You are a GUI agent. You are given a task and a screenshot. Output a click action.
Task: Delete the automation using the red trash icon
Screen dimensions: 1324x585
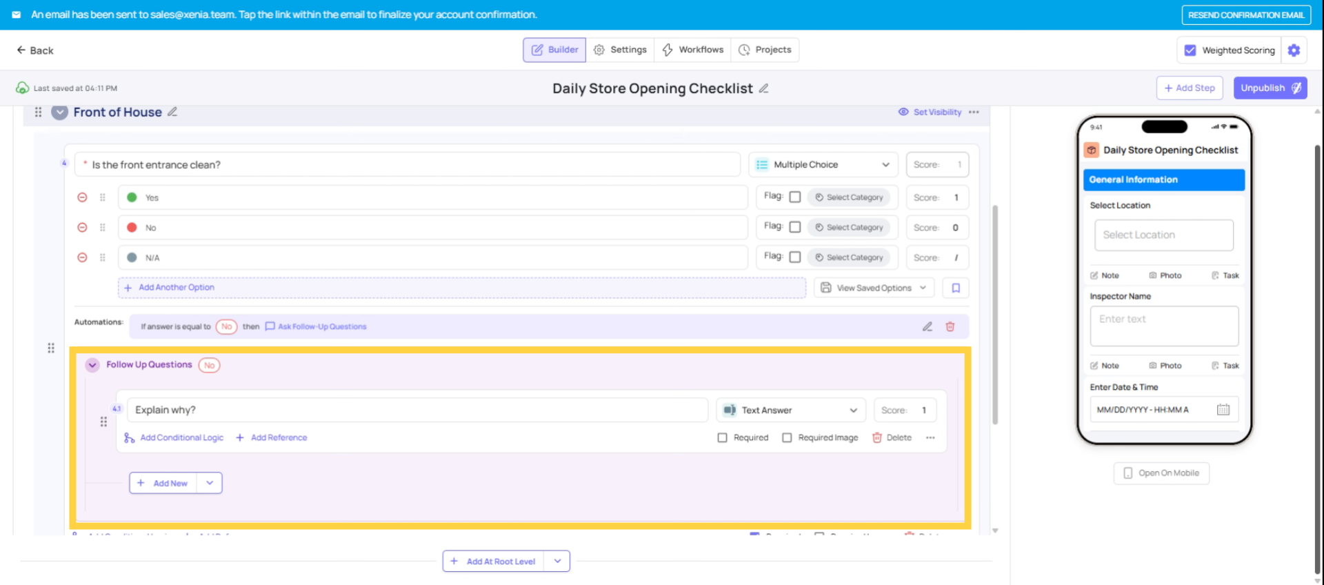950,326
